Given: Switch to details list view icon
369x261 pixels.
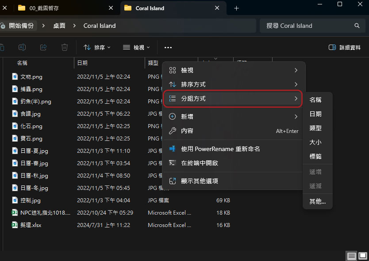Looking at the screenshot, I should point(352,256).
